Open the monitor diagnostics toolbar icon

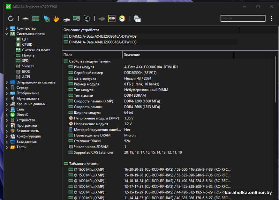coord(87,18)
